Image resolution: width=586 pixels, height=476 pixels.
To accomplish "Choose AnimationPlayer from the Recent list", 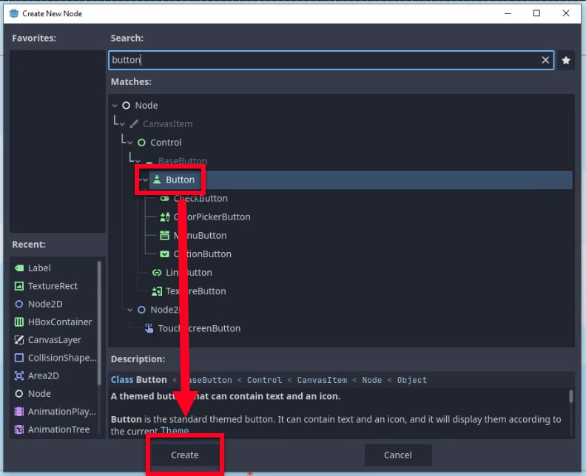I will (x=61, y=412).
